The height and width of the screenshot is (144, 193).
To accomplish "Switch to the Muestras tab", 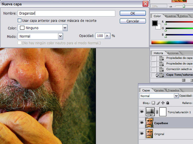I will 170,16.
